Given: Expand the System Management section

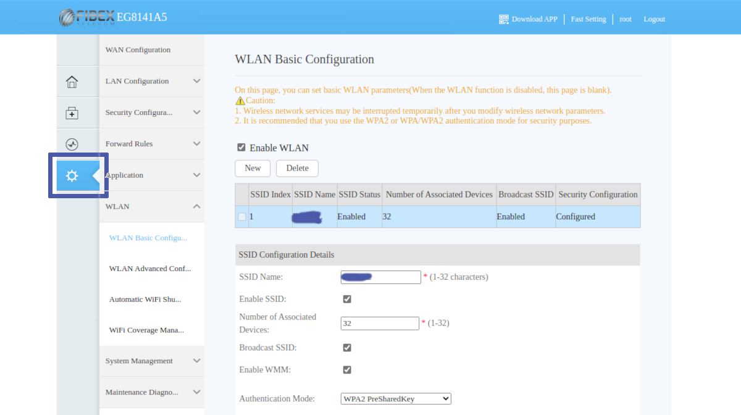Looking at the screenshot, I should (152, 361).
